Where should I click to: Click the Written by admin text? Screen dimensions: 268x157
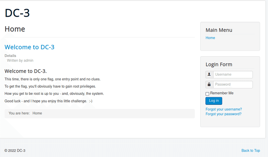click(x=20, y=61)
